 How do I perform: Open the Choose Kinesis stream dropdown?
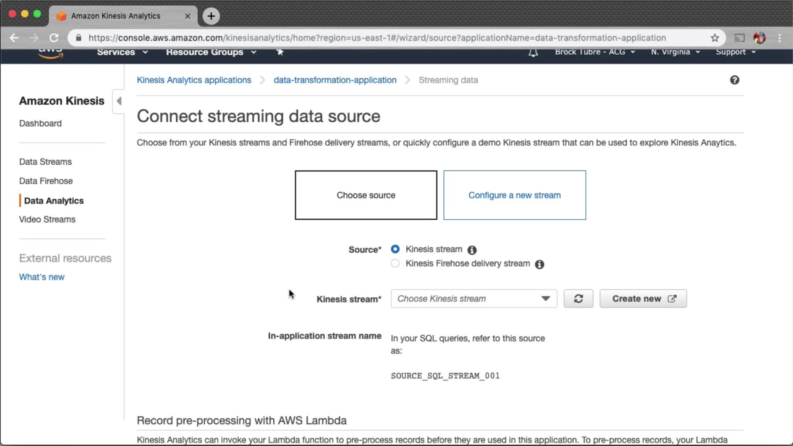pyautogui.click(x=474, y=299)
